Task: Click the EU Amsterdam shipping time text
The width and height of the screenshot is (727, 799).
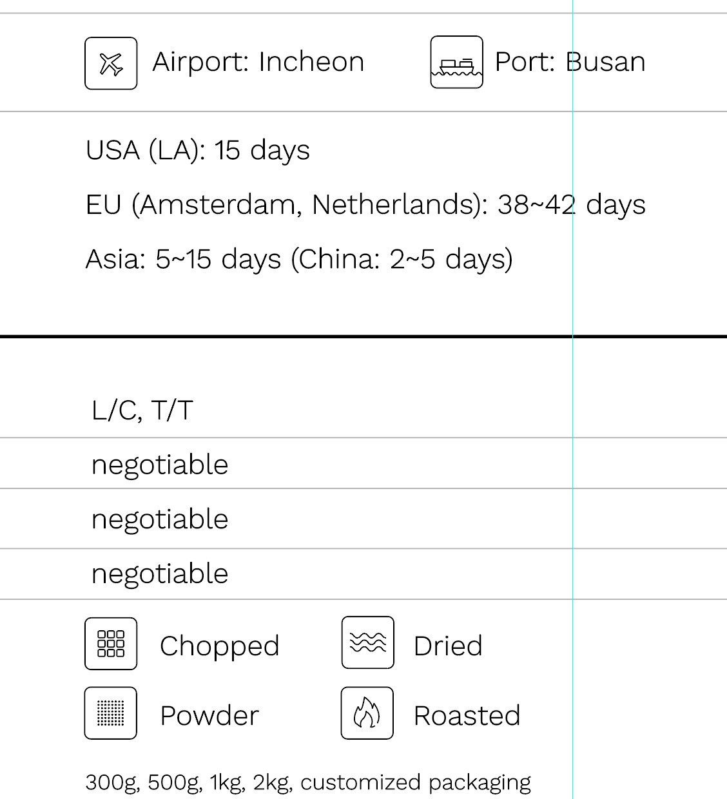Action: pyautogui.click(x=365, y=205)
